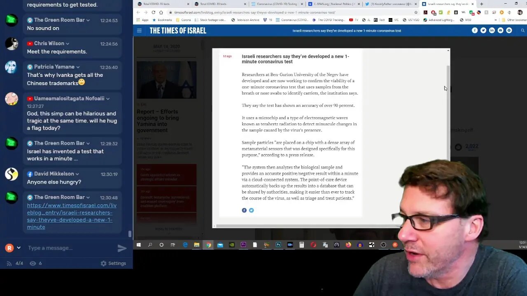The width and height of the screenshot is (527, 296).
Task: Go back in Chrome browser
Action: coord(138,12)
